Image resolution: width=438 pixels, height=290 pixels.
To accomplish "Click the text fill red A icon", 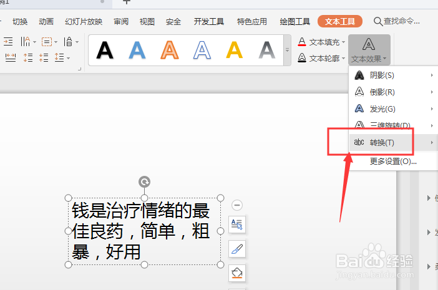I will click(302, 42).
